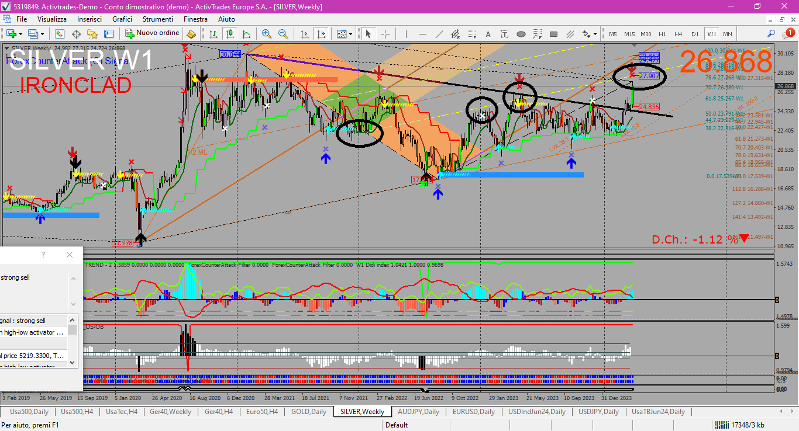Set timeframe to M5
799x431 pixels.
tap(613, 34)
